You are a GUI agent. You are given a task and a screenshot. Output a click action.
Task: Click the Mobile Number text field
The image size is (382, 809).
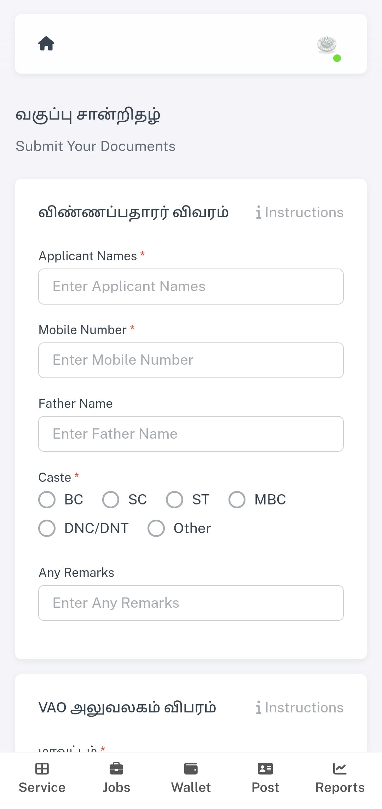click(191, 360)
